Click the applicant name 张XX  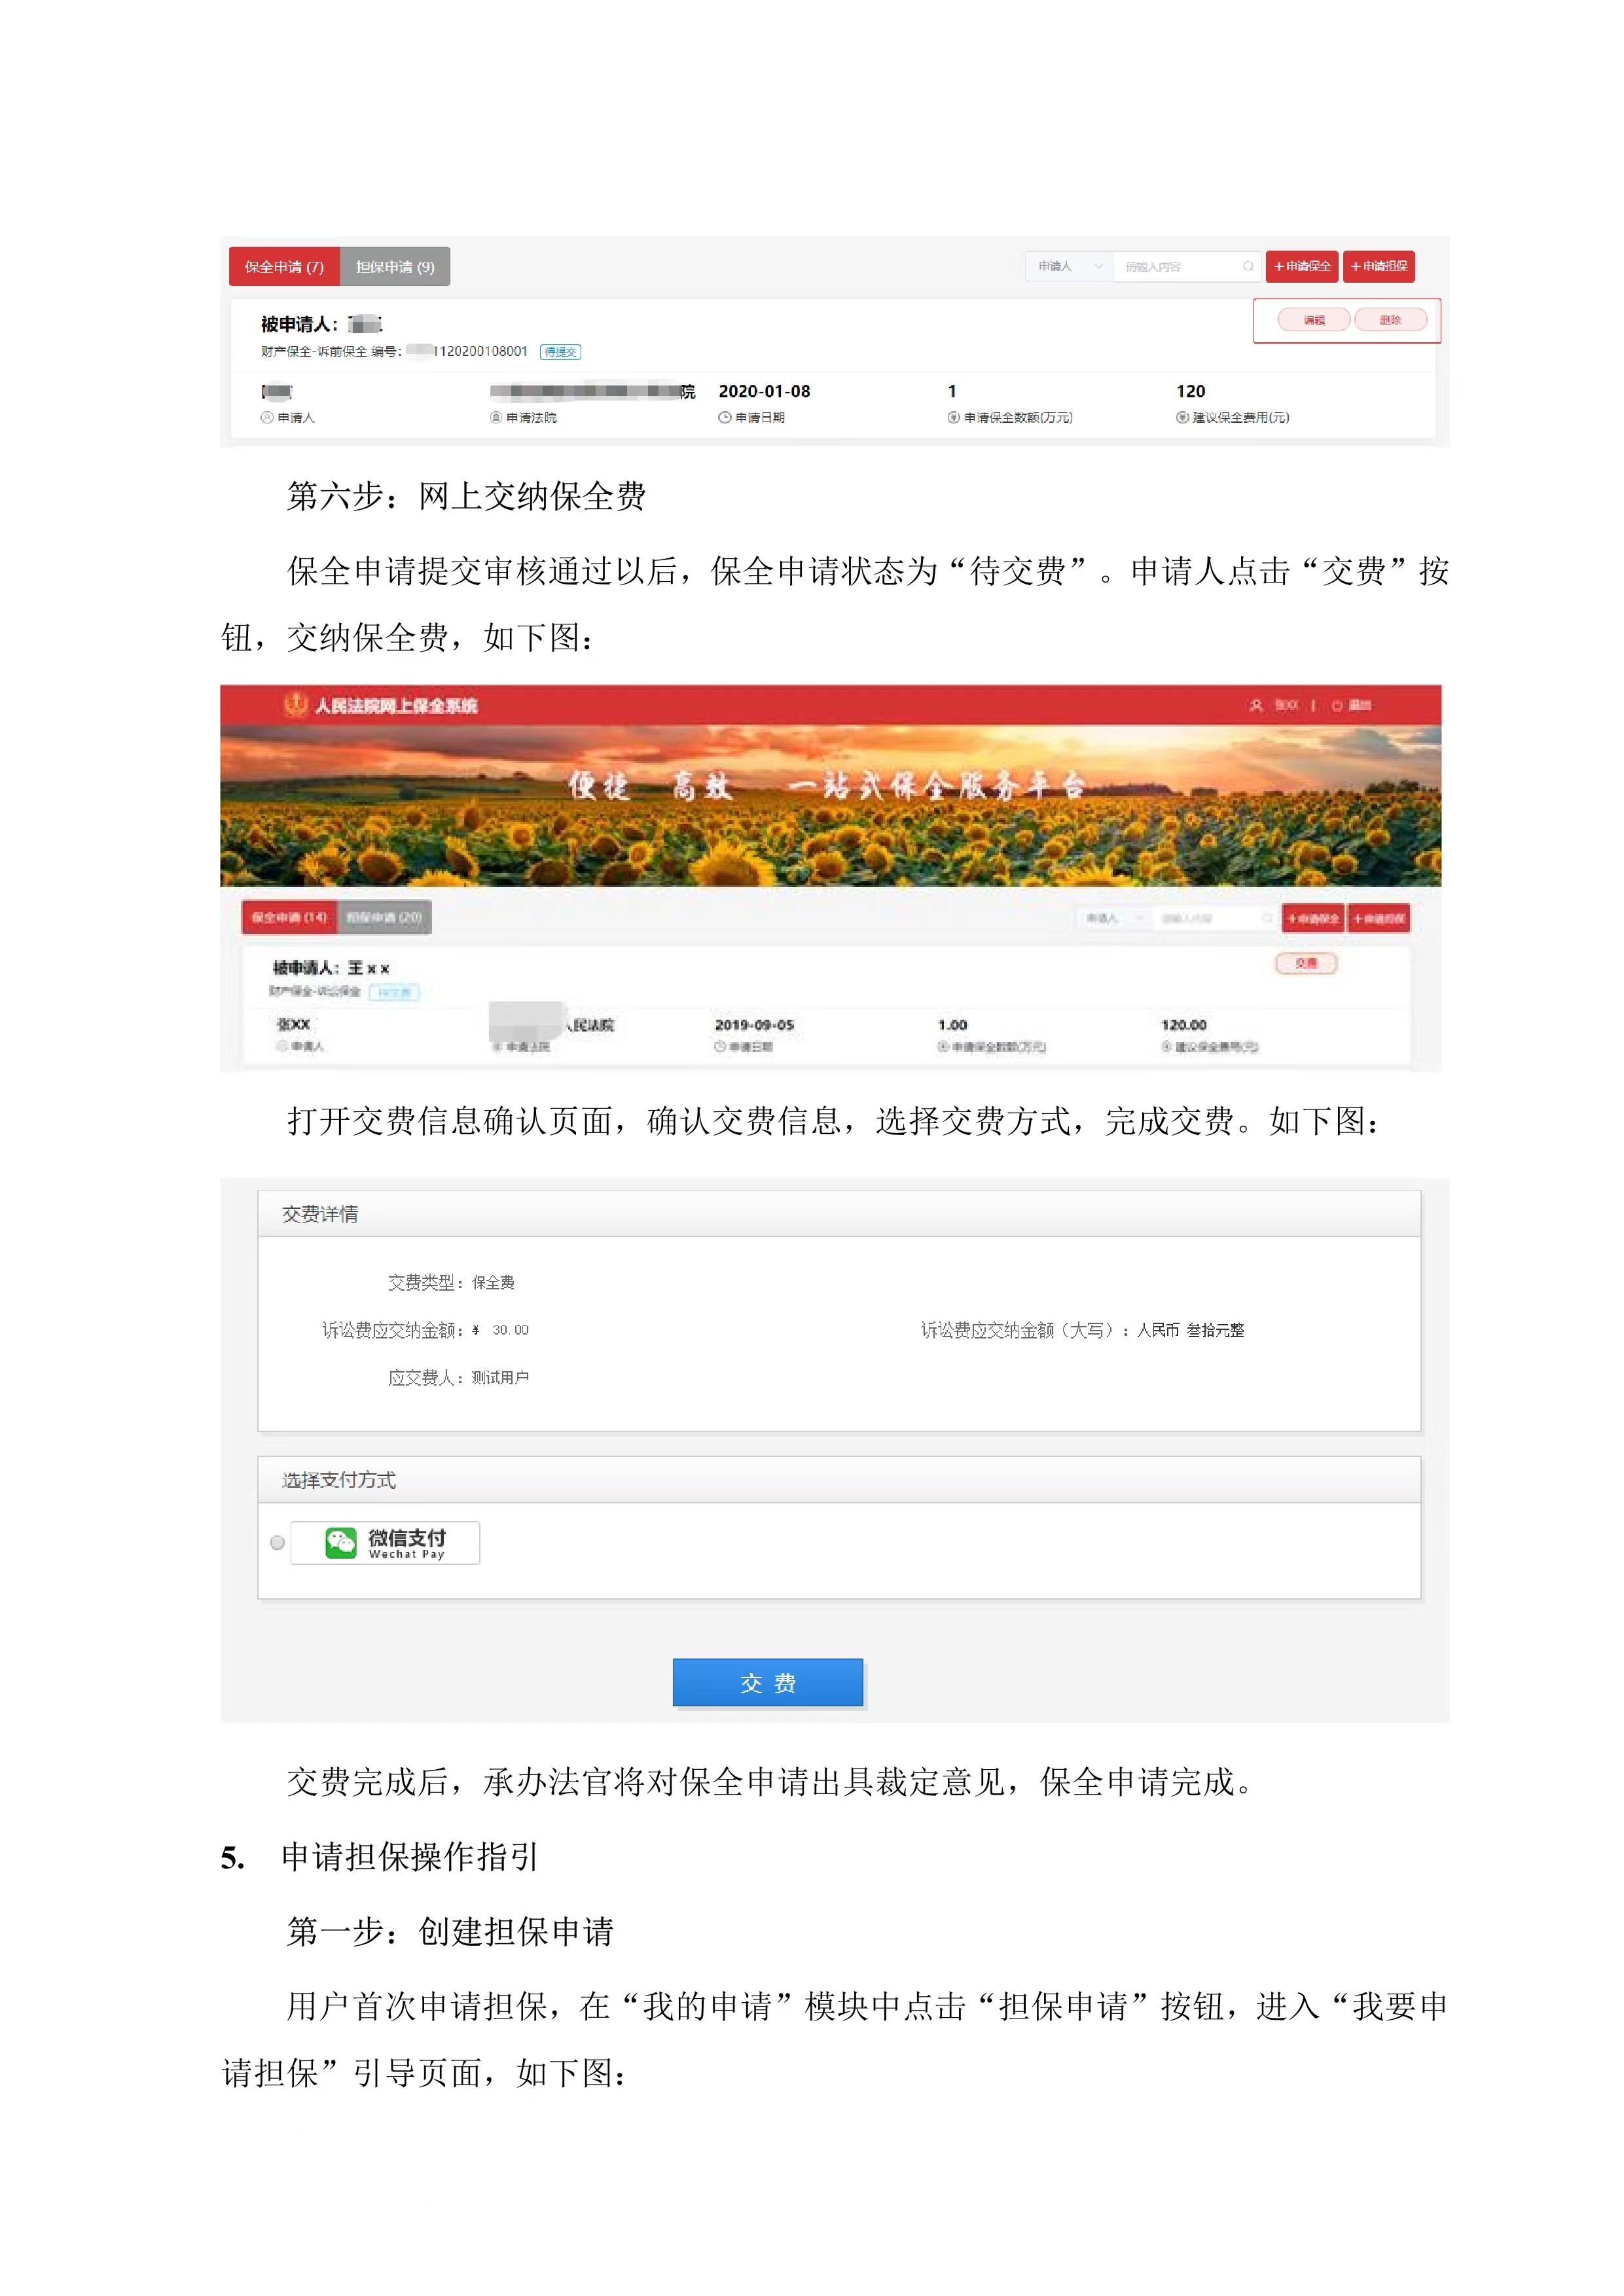pos(294,1025)
